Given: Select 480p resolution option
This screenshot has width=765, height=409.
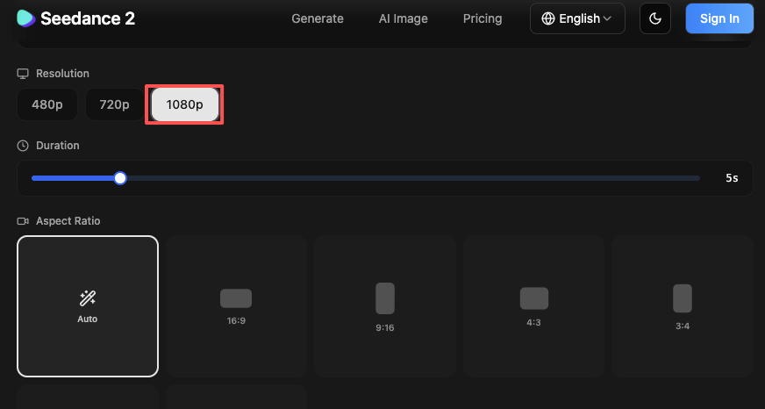Looking at the screenshot, I should pyautogui.click(x=47, y=105).
